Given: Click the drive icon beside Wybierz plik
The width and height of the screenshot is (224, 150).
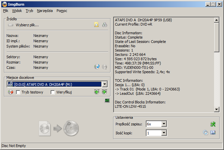Looking at the screenshot, I should pos(11,25).
